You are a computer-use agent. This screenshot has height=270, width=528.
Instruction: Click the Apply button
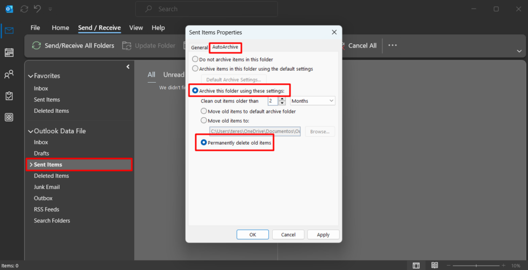point(324,235)
